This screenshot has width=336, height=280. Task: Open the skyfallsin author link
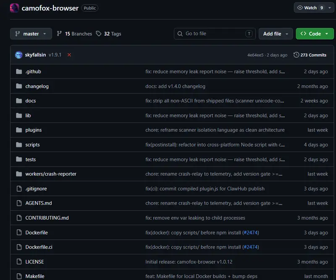tap(35, 55)
